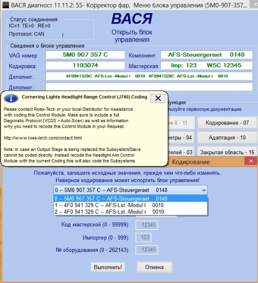Viewport: 258px width, 283px height.
Task: Click the Код мастерской field with 12345
Action: coord(147,225)
